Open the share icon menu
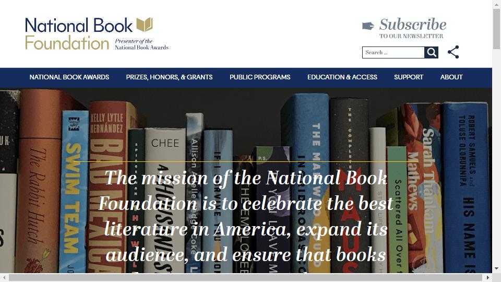 click(453, 52)
